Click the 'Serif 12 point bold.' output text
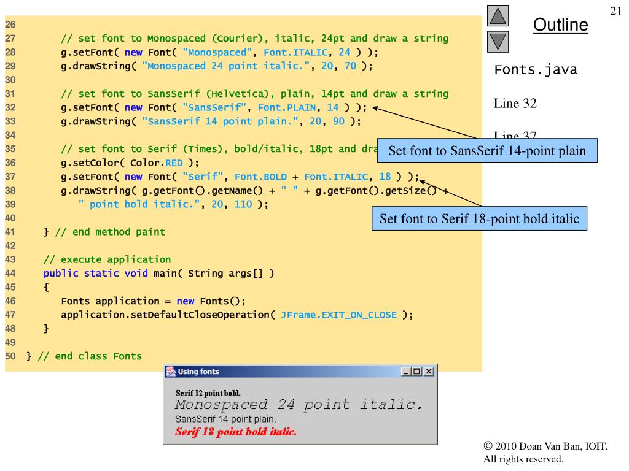 (208, 393)
